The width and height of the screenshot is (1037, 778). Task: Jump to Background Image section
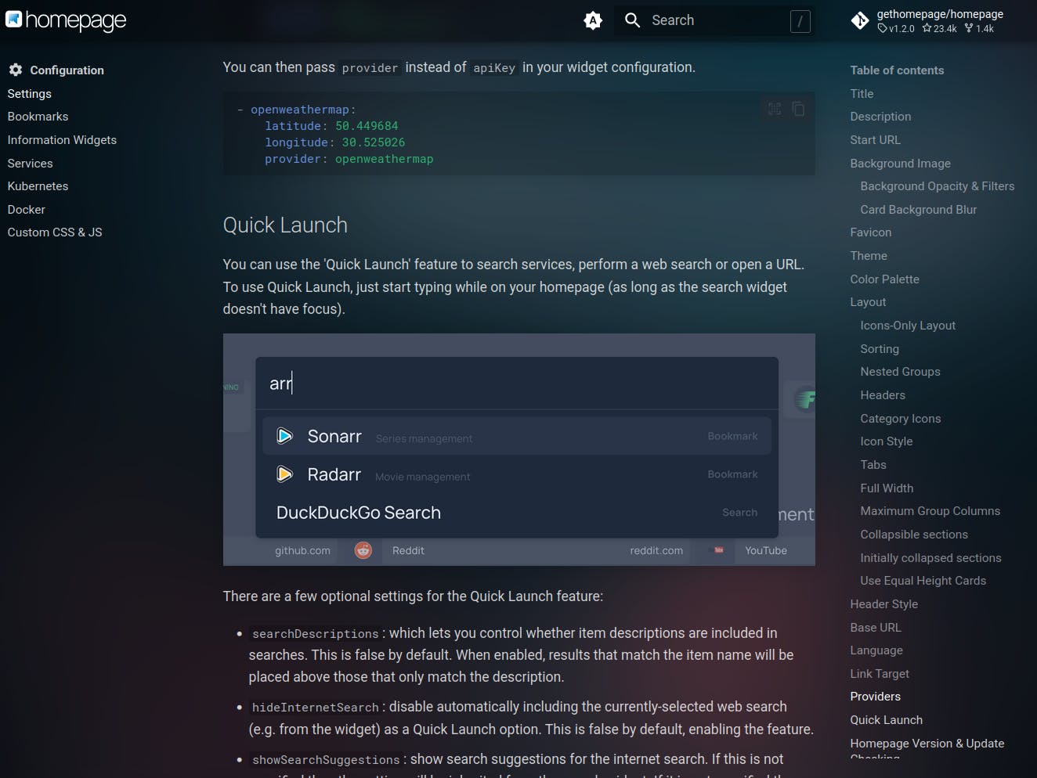pos(900,164)
